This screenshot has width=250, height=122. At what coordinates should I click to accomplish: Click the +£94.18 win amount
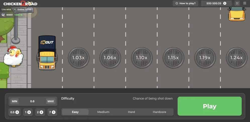click(x=18, y=15)
